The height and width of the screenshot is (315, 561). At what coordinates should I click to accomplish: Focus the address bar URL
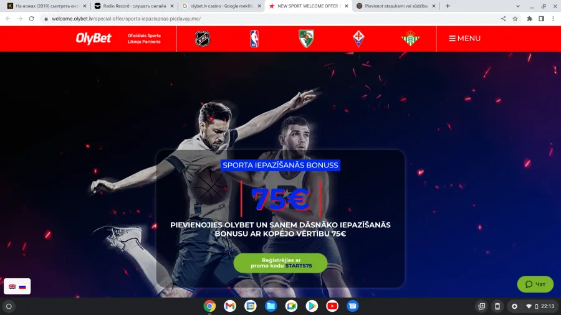point(126,19)
